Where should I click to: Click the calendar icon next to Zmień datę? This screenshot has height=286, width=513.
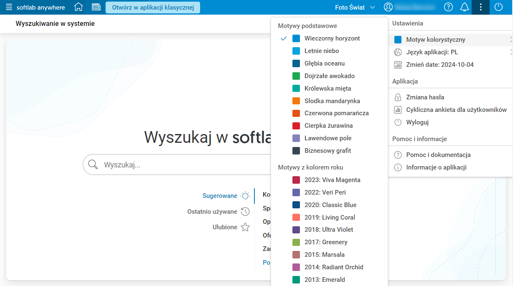coord(398,64)
